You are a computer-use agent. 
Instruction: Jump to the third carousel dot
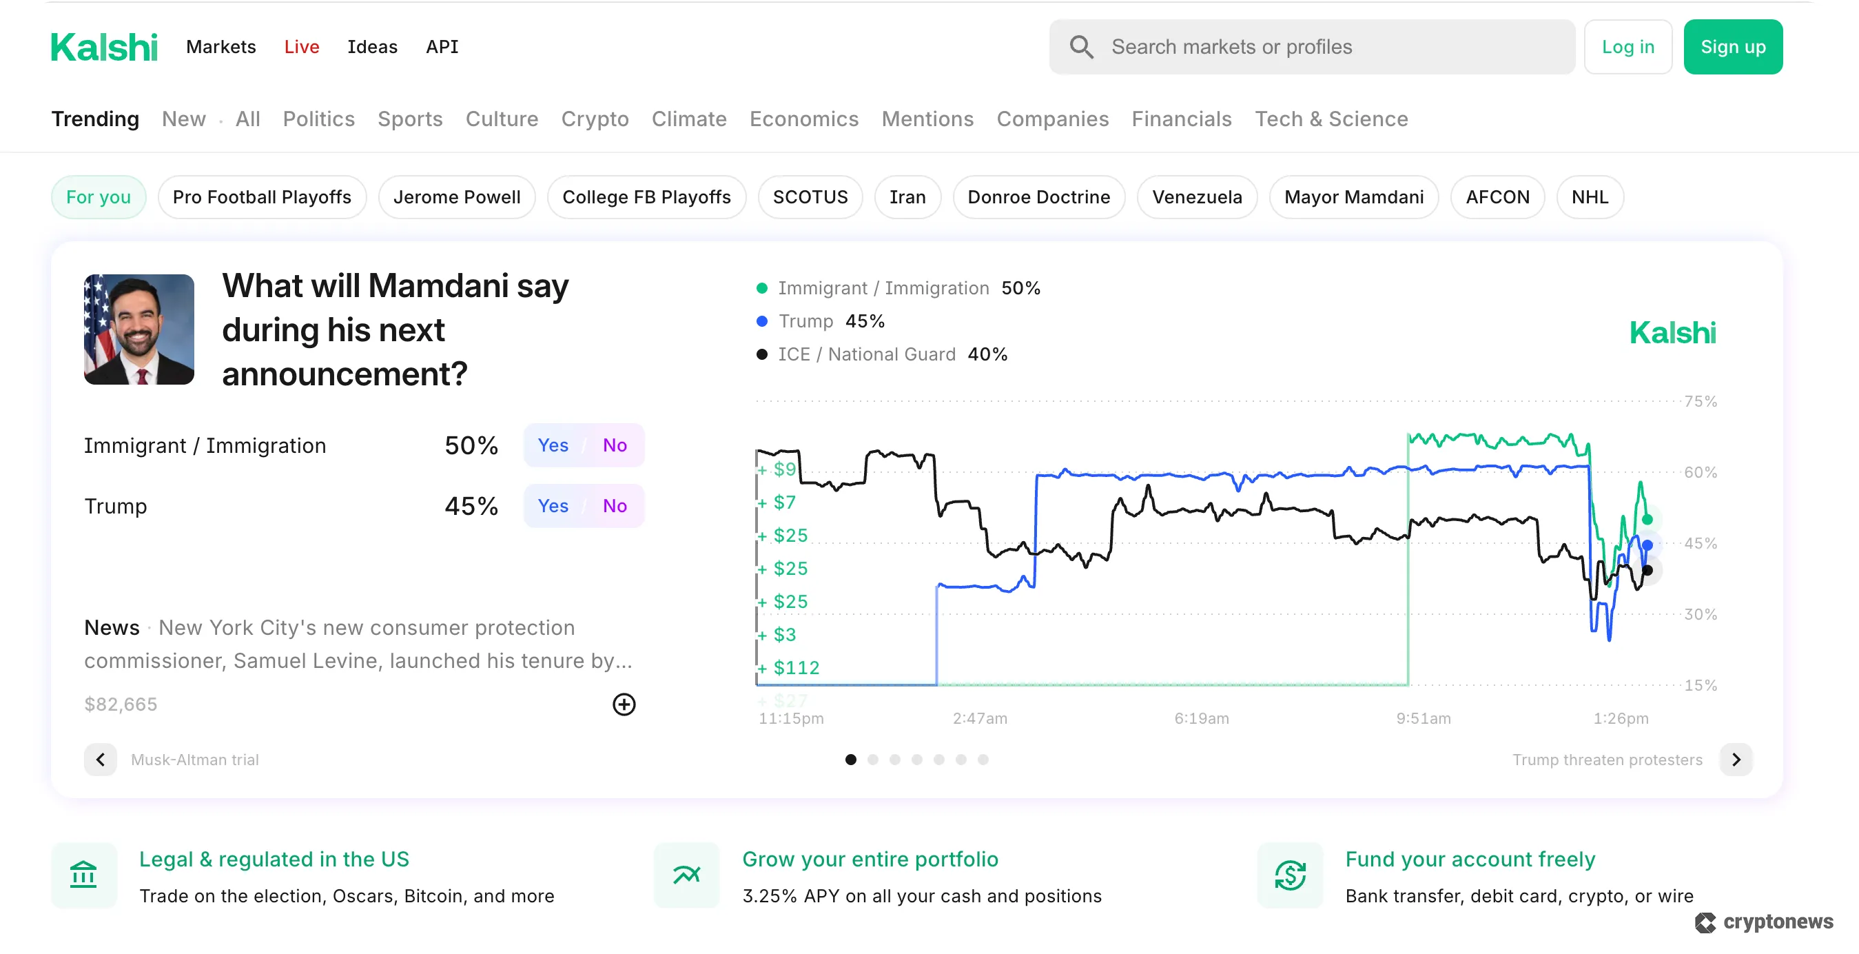point(895,760)
